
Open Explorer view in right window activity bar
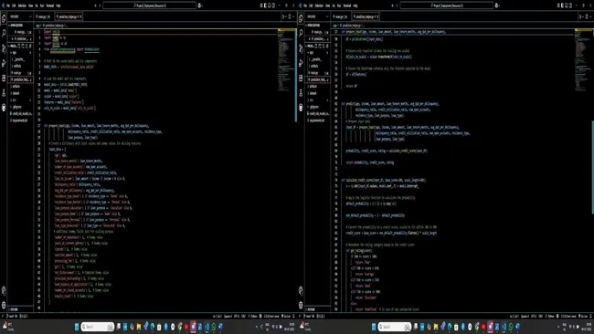tap(301, 17)
